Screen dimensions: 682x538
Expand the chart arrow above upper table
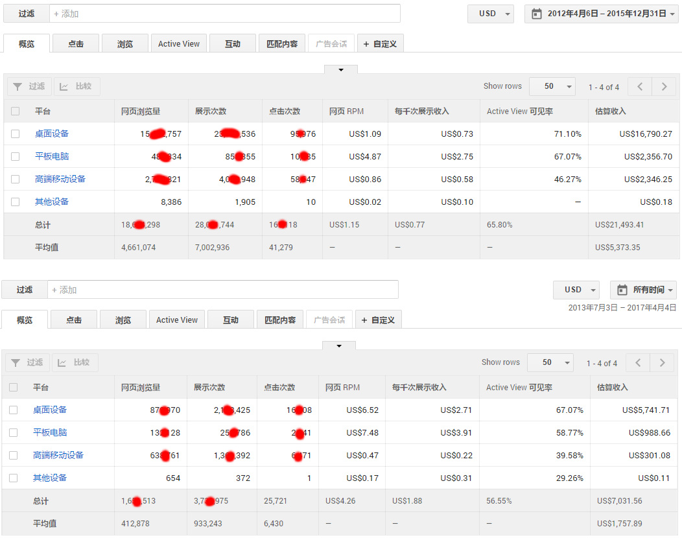pos(340,69)
